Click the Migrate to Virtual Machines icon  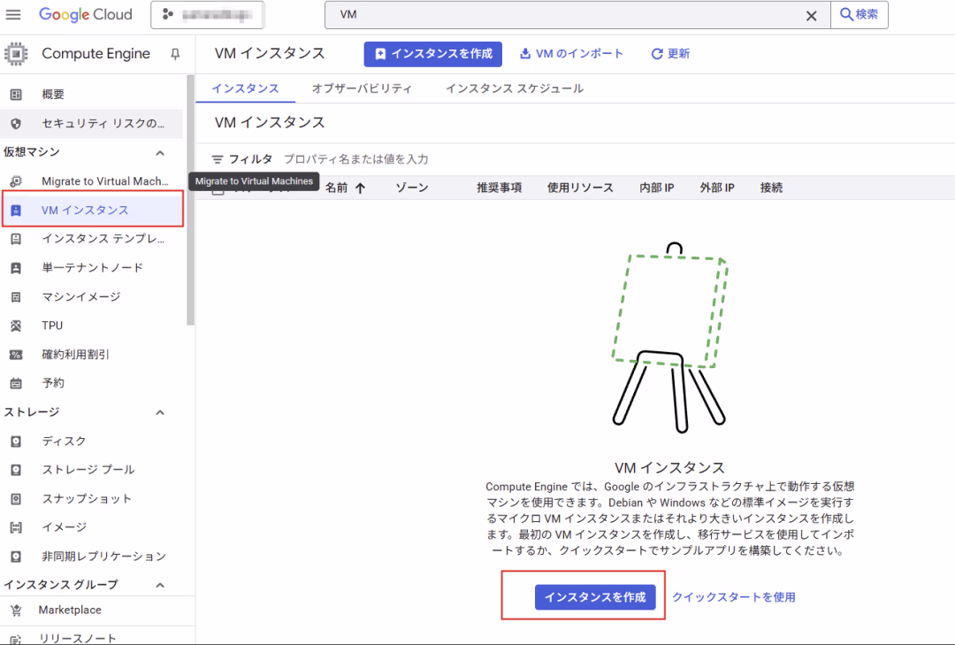pos(16,181)
